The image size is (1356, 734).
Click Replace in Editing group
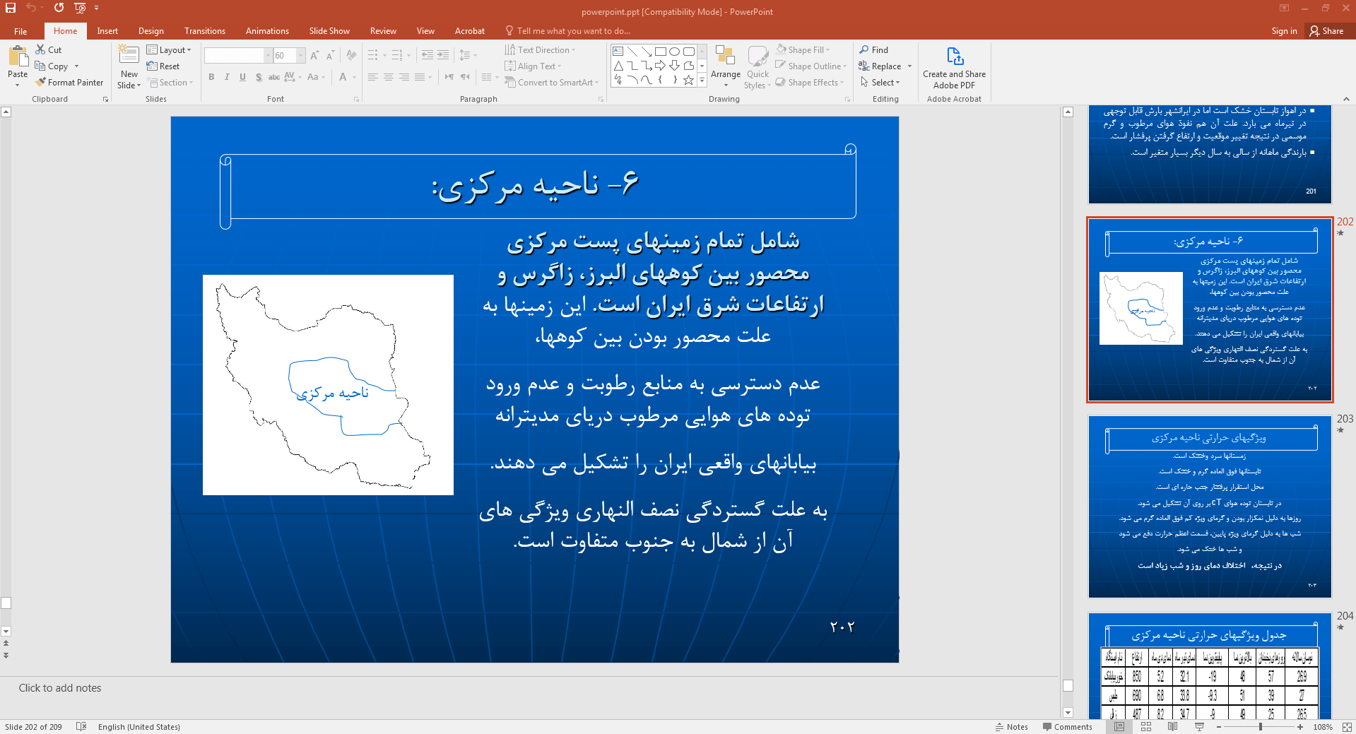(x=880, y=66)
